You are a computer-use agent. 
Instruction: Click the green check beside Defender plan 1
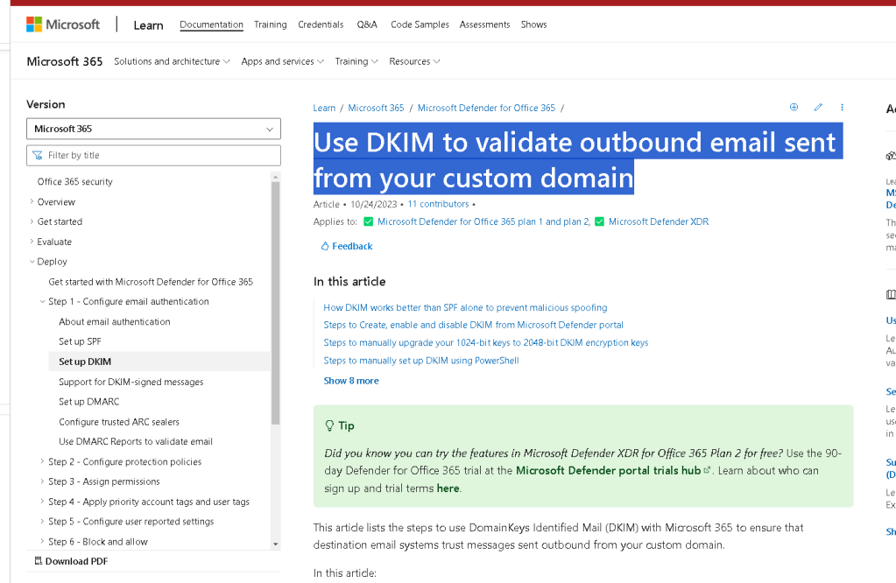tap(369, 221)
